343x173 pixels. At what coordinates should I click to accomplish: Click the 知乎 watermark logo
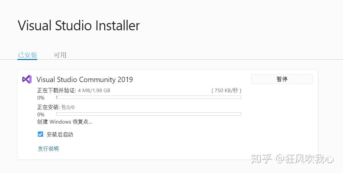[261, 159]
